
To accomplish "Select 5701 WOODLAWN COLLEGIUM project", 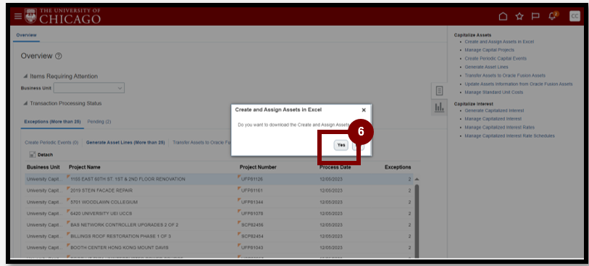I will coord(104,202).
